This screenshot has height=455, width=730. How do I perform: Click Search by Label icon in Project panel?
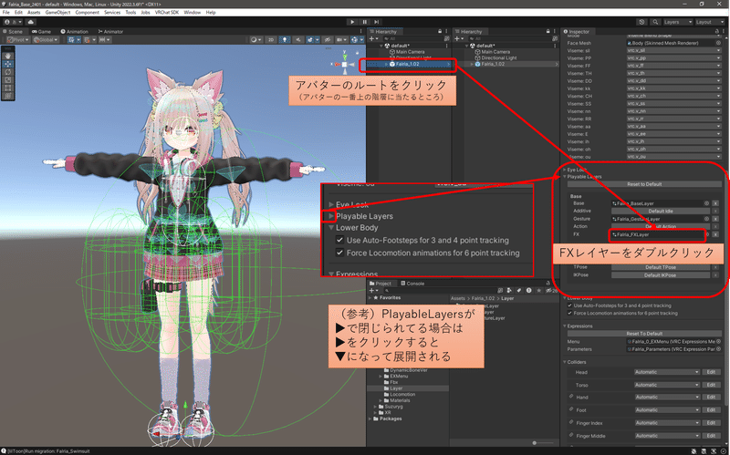tap(519, 290)
